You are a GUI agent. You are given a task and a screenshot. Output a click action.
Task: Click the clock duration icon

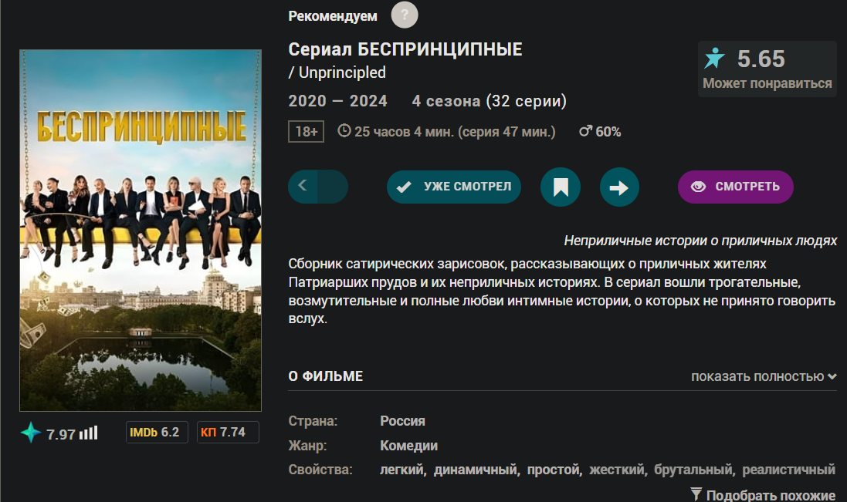(x=344, y=130)
